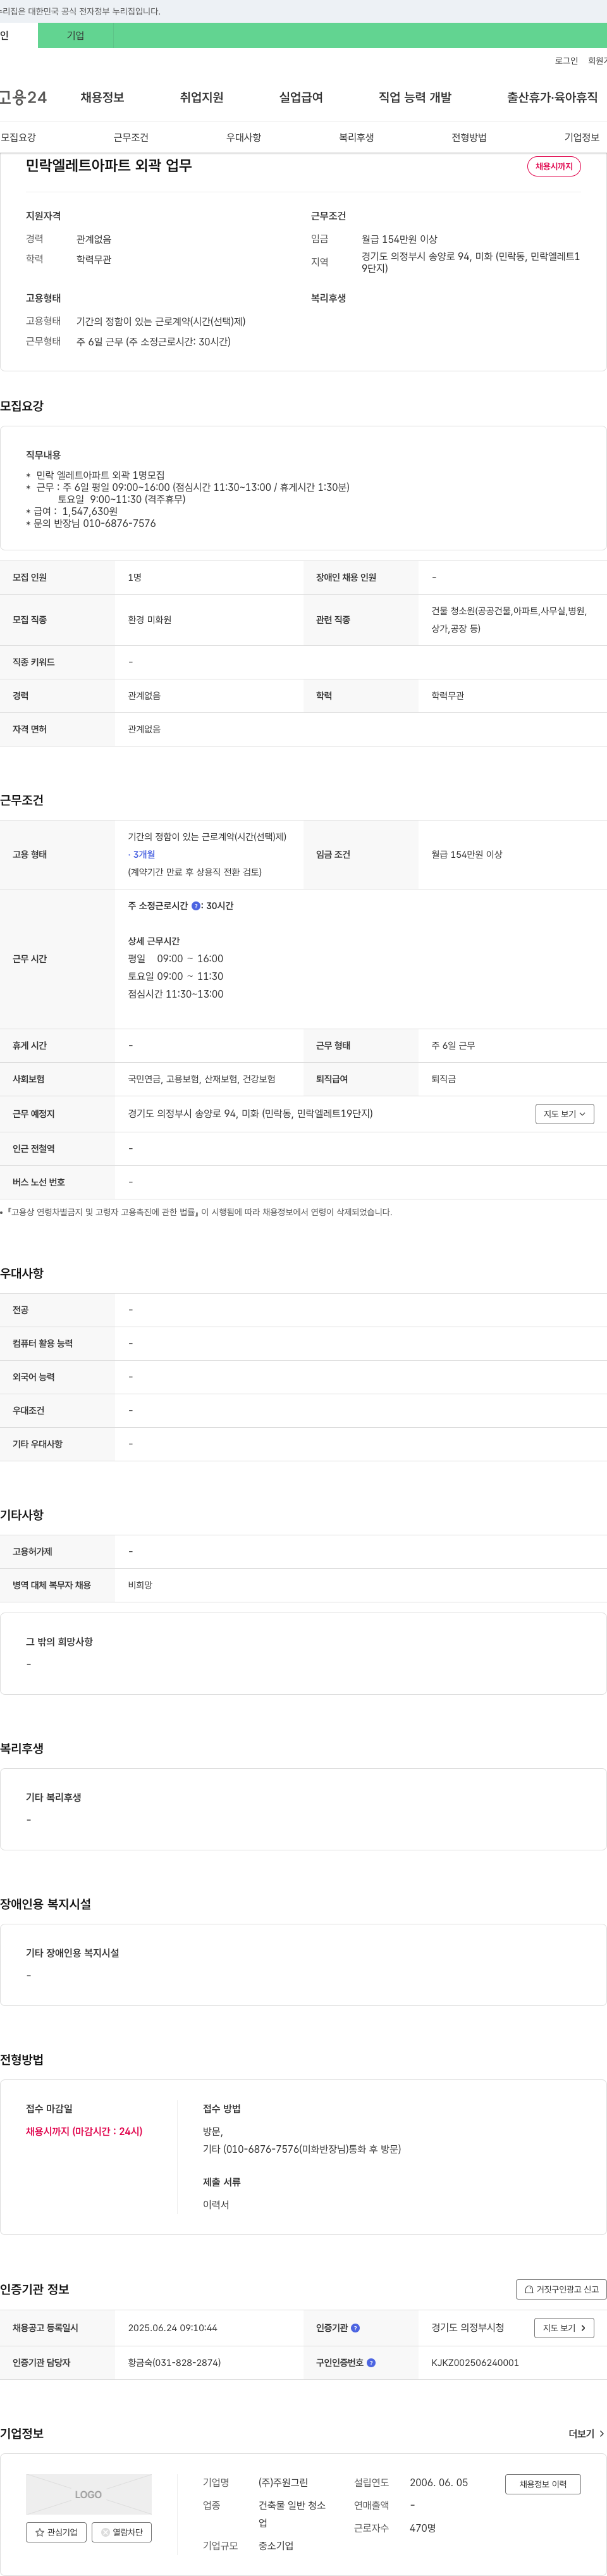
Task: Open the info icon beside 주 소정근로시간
Action: click(196, 906)
